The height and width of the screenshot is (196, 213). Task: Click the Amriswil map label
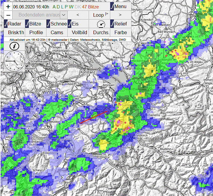click(x=108, y=85)
